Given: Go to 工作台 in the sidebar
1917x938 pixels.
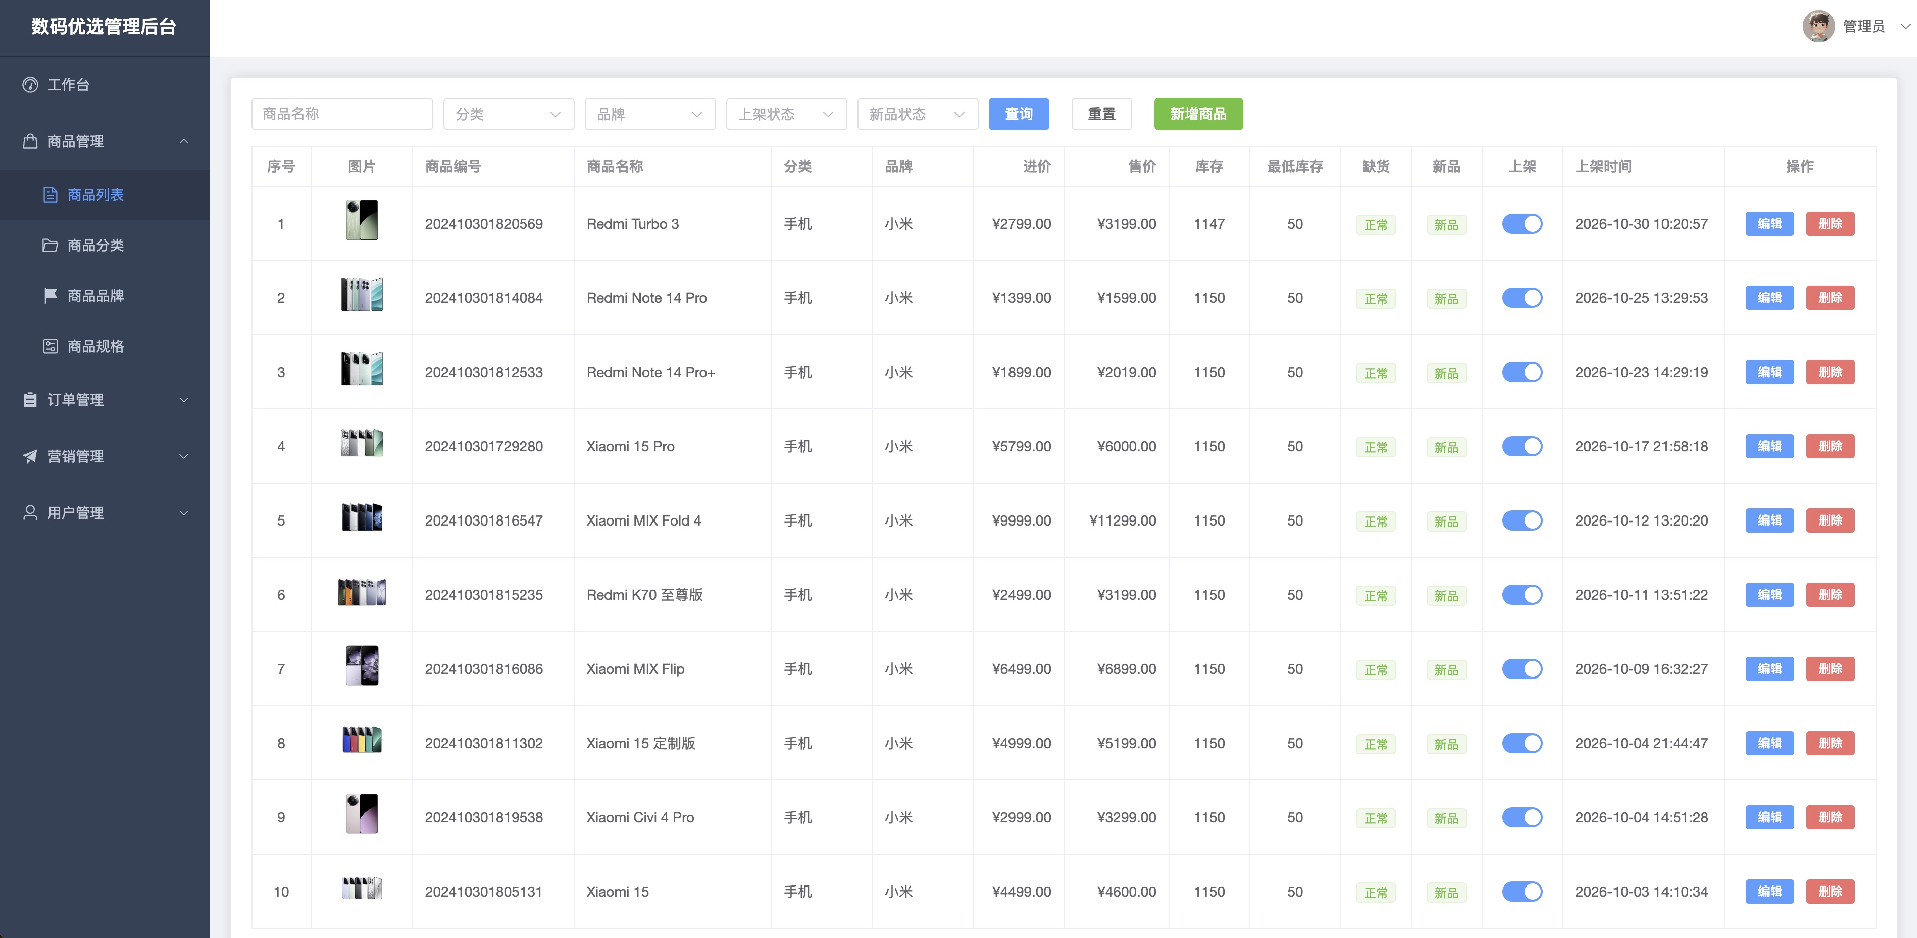Looking at the screenshot, I should pos(105,85).
